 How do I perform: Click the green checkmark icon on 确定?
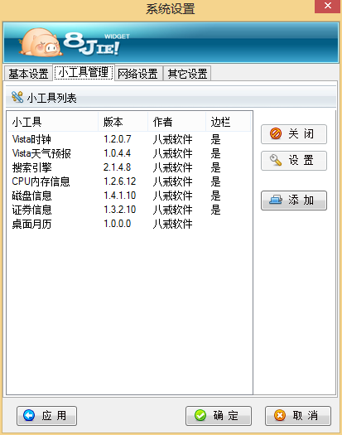(200, 415)
